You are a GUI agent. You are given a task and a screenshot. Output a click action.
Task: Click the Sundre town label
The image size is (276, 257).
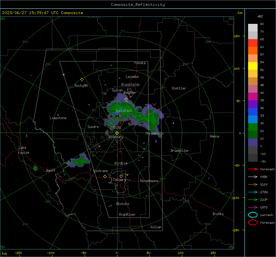pos(93,127)
